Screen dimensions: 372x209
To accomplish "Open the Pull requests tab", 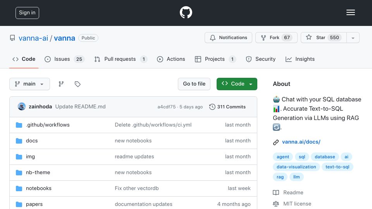I will point(121,59).
